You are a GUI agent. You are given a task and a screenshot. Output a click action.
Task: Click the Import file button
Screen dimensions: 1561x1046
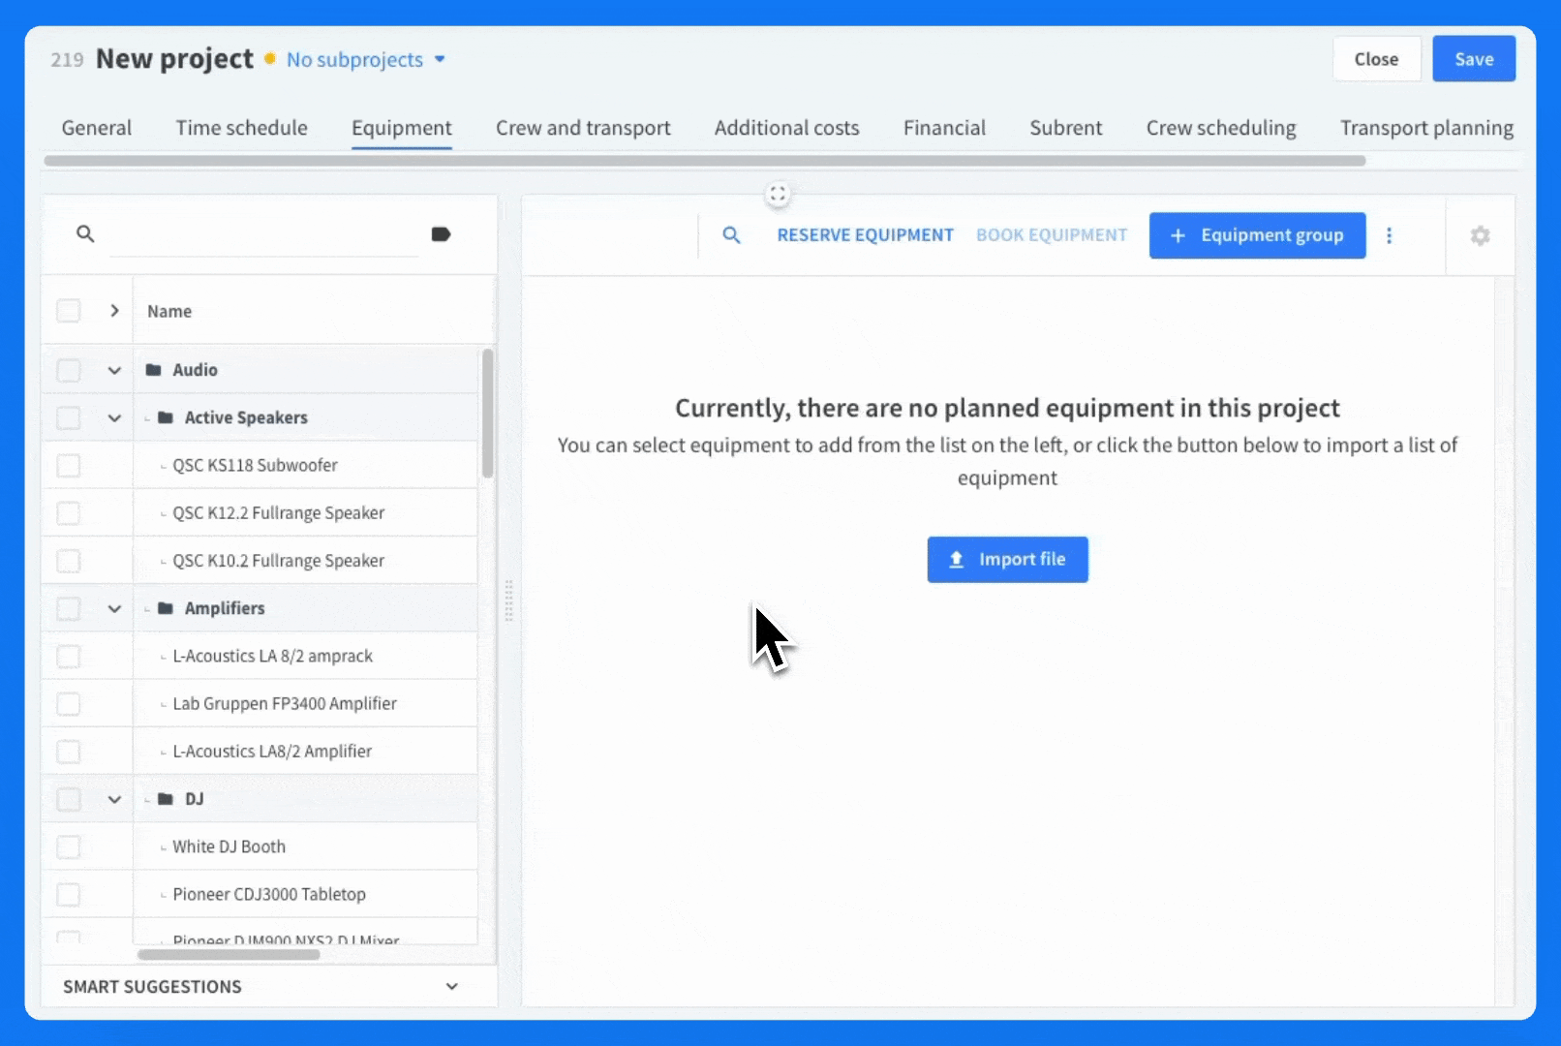click(1007, 560)
